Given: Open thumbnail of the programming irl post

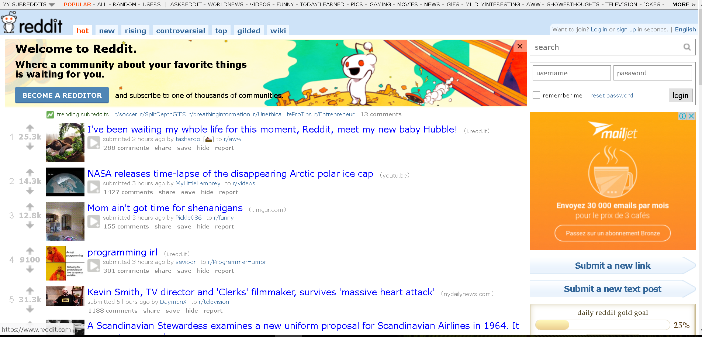Looking at the screenshot, I should [x=65, y=264].
